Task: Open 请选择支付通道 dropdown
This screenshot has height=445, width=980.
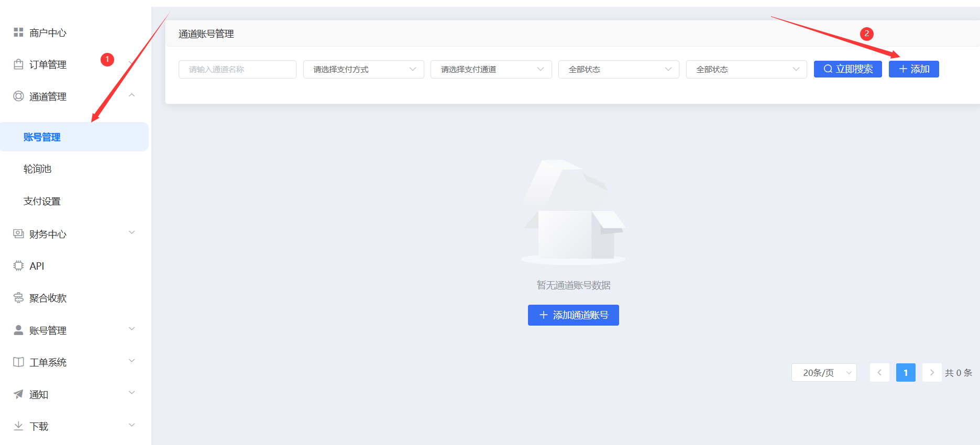Action: tap(491, 69)
